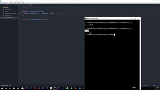This screenshot has width=160, height=90.
Task: Click the cursor position indicator in status bar
Action: 10,85
